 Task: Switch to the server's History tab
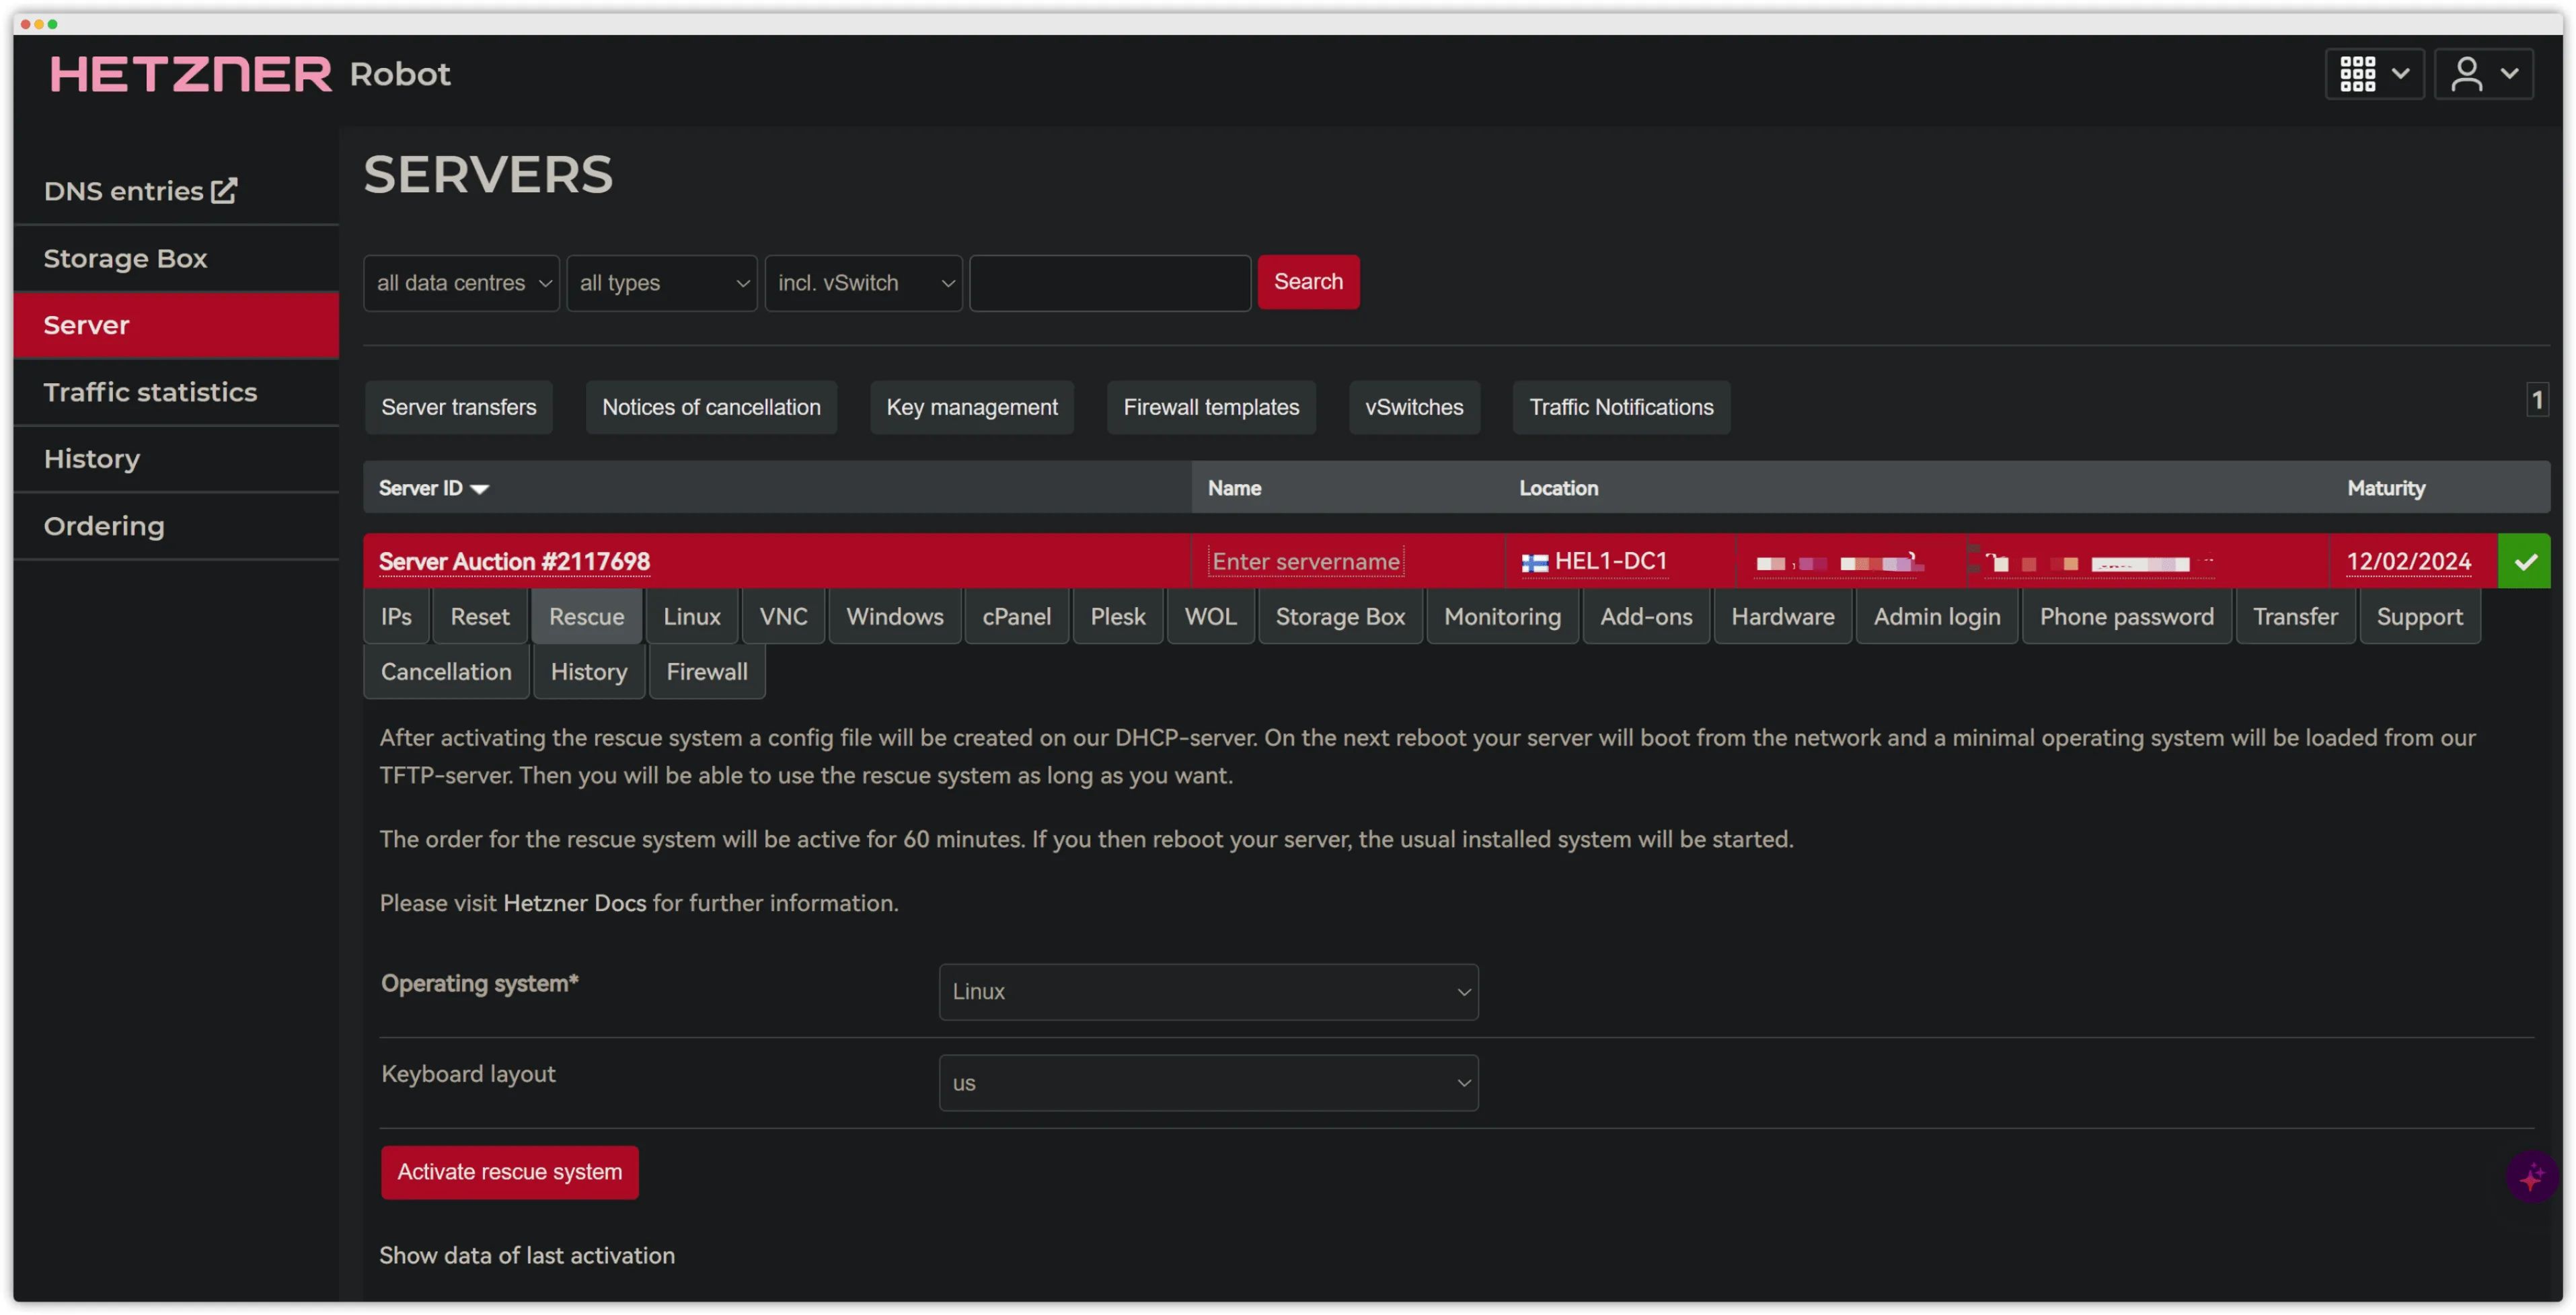coord(589,672)
